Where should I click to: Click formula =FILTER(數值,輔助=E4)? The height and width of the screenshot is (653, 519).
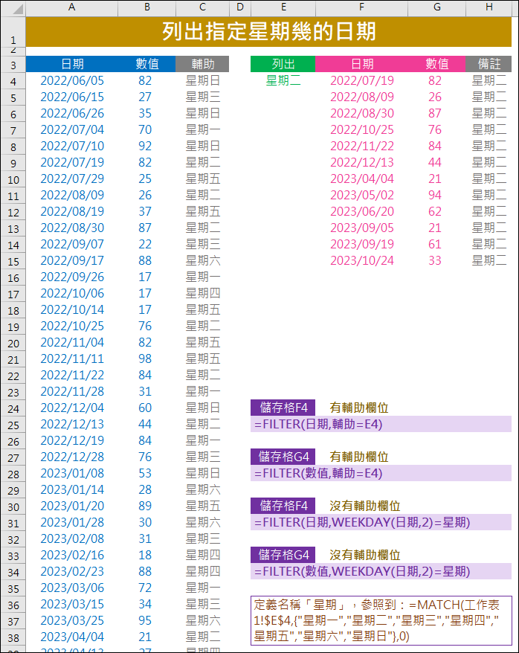point(381,473)
